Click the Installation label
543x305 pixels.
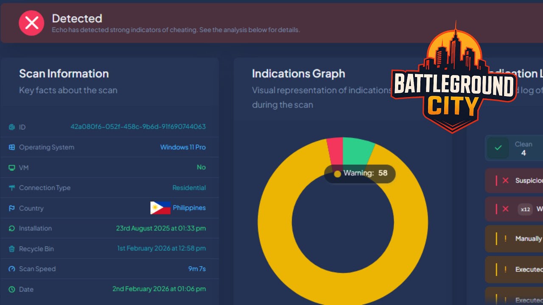tap(36, 228)
